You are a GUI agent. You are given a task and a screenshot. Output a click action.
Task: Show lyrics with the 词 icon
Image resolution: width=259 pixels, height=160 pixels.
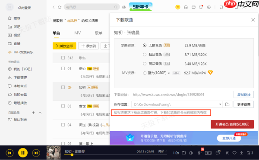point(227,153)
